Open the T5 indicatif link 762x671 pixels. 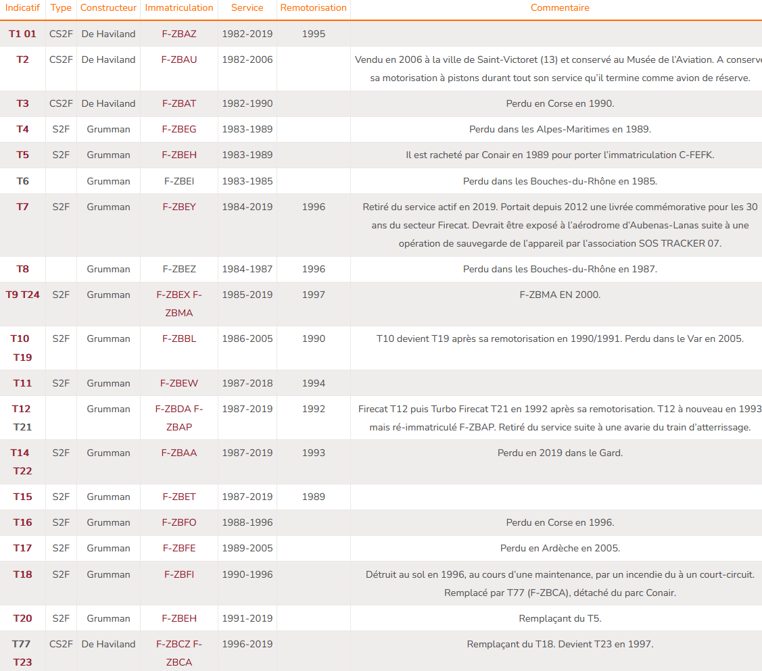[x=22, y=155]
